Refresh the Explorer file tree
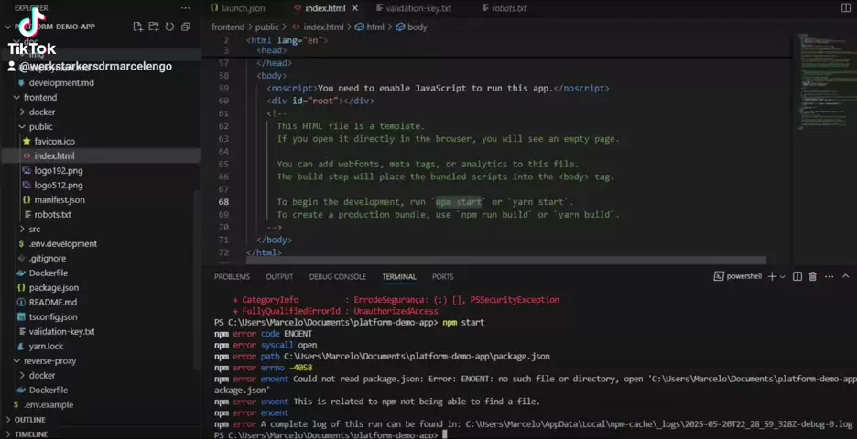Screen dimensions: 857x439 [x=169, y=27]
